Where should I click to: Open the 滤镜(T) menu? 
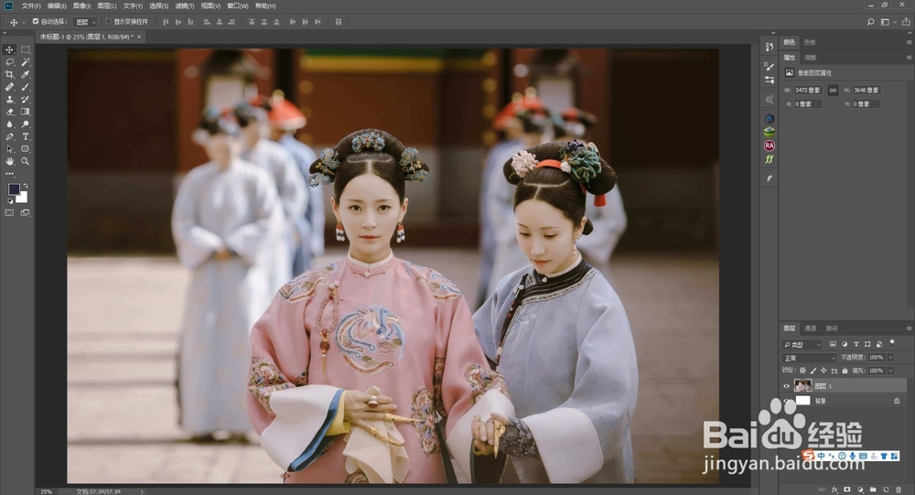[185, 5]
